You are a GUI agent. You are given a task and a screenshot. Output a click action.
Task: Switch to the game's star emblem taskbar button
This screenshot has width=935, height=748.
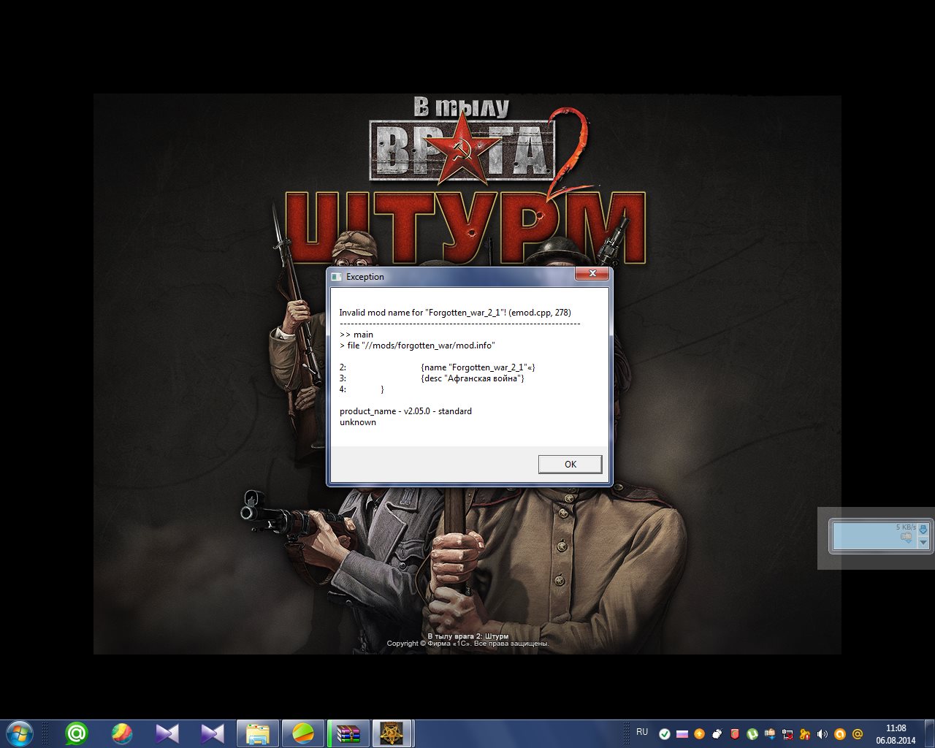pyautogui.click(x=393, y=733)
